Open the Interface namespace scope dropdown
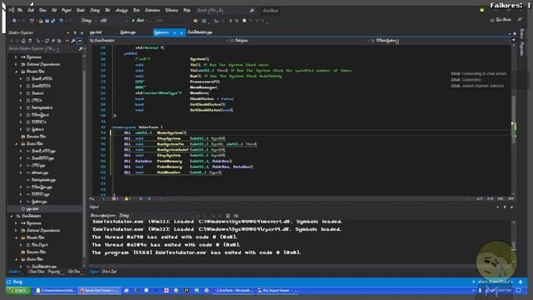 point(299,41)
